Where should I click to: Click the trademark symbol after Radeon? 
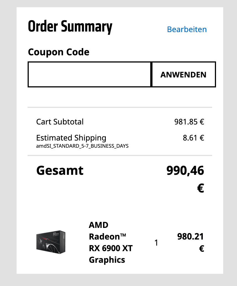(123, 235)
